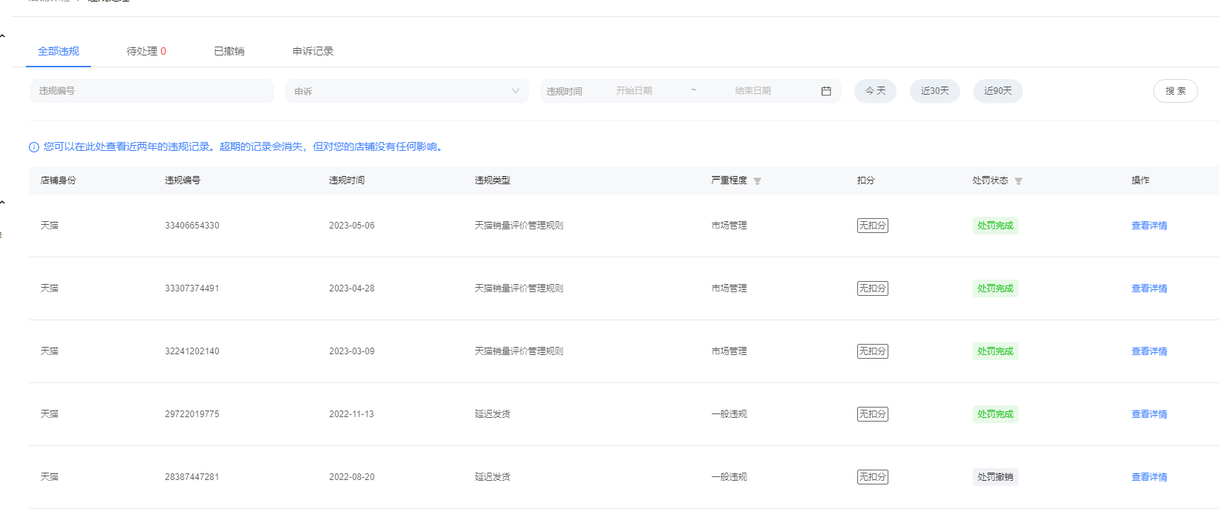The width and height of the screenshot is (1219, 517).
Task: Click the date 2022-08-20
Action: click(352, 477)
